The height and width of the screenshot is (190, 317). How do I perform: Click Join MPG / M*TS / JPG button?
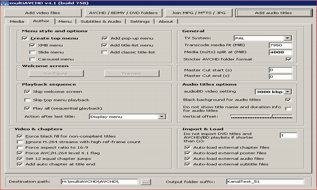click(x=199, y=13)
